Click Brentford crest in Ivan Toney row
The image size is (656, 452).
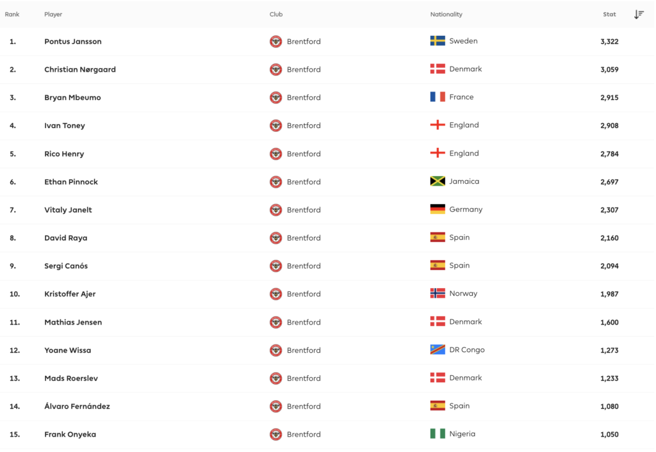276,125
